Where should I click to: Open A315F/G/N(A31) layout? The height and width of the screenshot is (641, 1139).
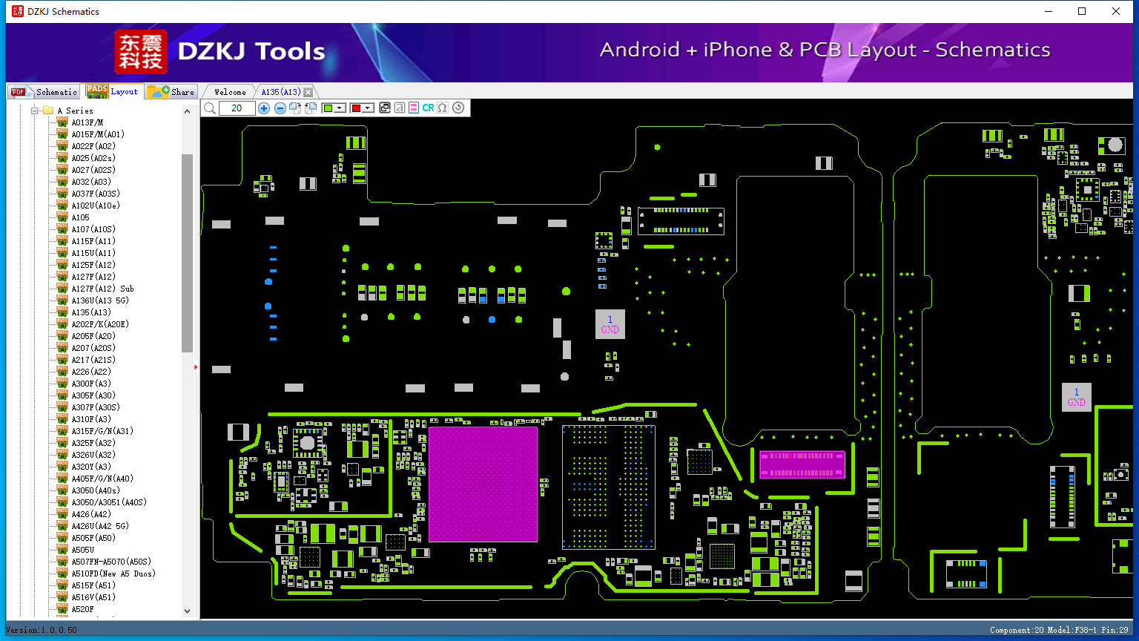point(102,431)
